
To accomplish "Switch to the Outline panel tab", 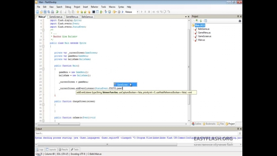I will 197,124.
